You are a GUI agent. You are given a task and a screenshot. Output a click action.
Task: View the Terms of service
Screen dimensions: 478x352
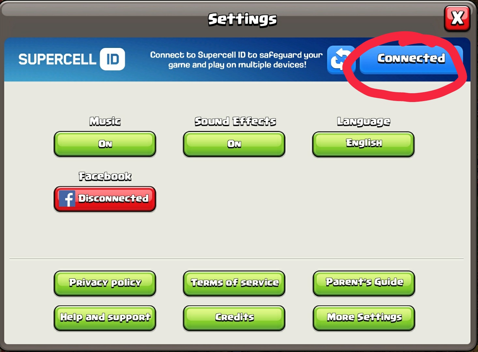pyautogui.click(x=234, y=283)
